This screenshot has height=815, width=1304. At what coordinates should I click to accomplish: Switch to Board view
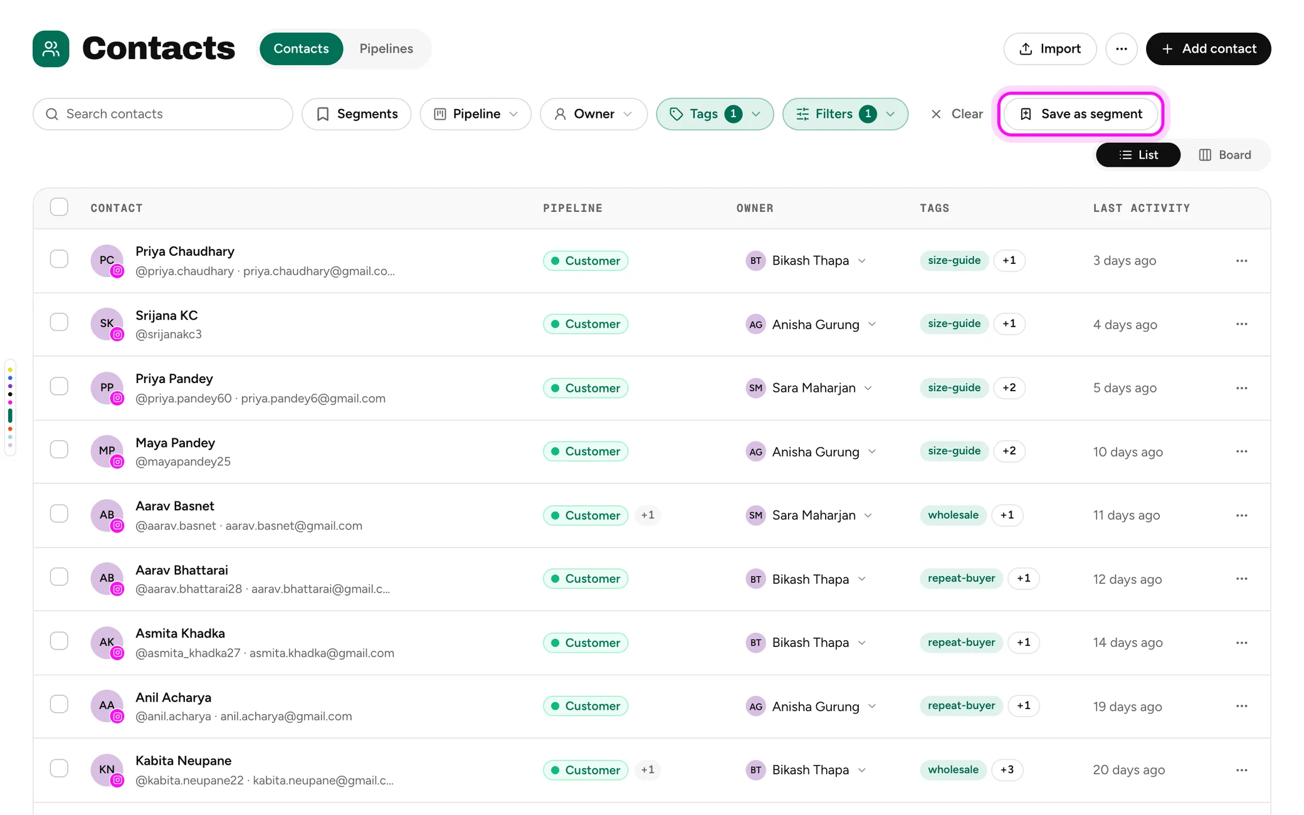click(x=1225, y=155)
